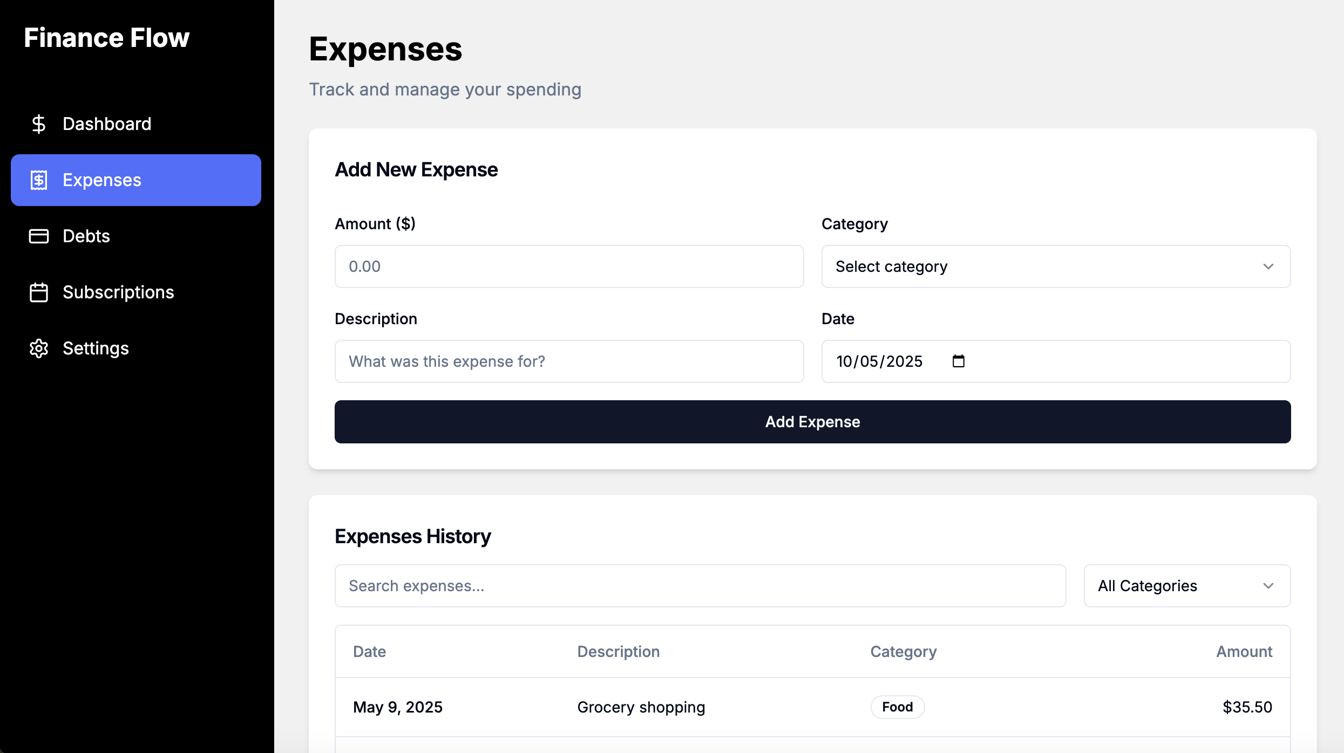Click the Food category badge

point(897,707)
